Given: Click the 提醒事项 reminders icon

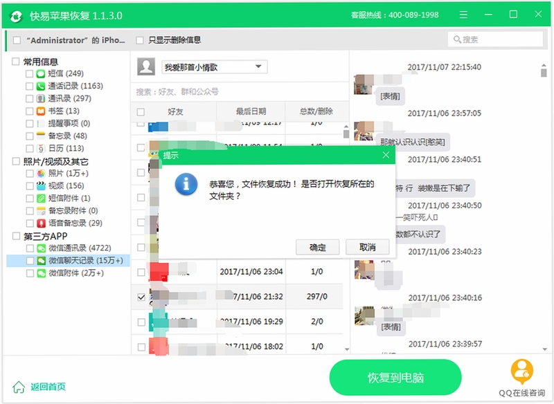Looking at the screenshot, I should (x=41, y=124).
